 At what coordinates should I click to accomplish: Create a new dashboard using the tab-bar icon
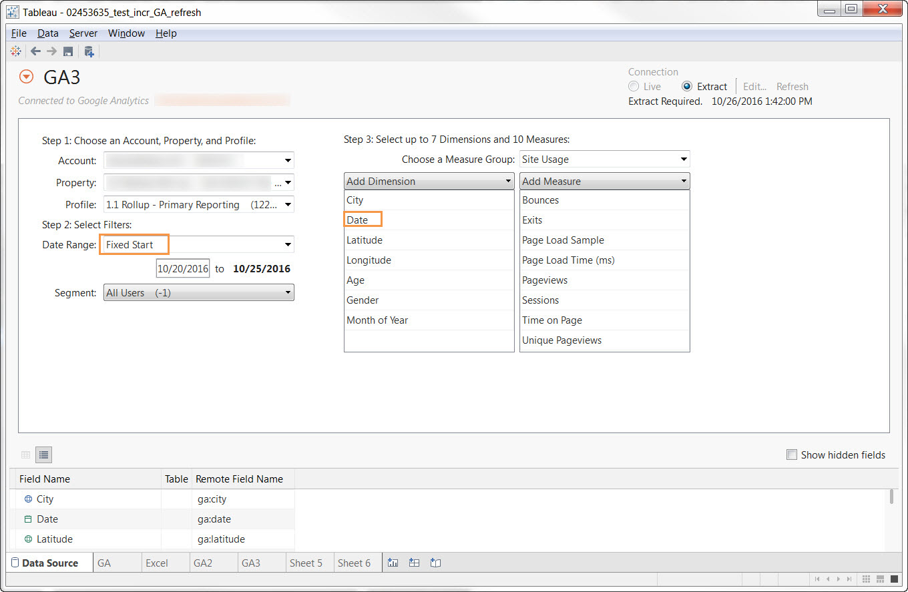point(414,563)
